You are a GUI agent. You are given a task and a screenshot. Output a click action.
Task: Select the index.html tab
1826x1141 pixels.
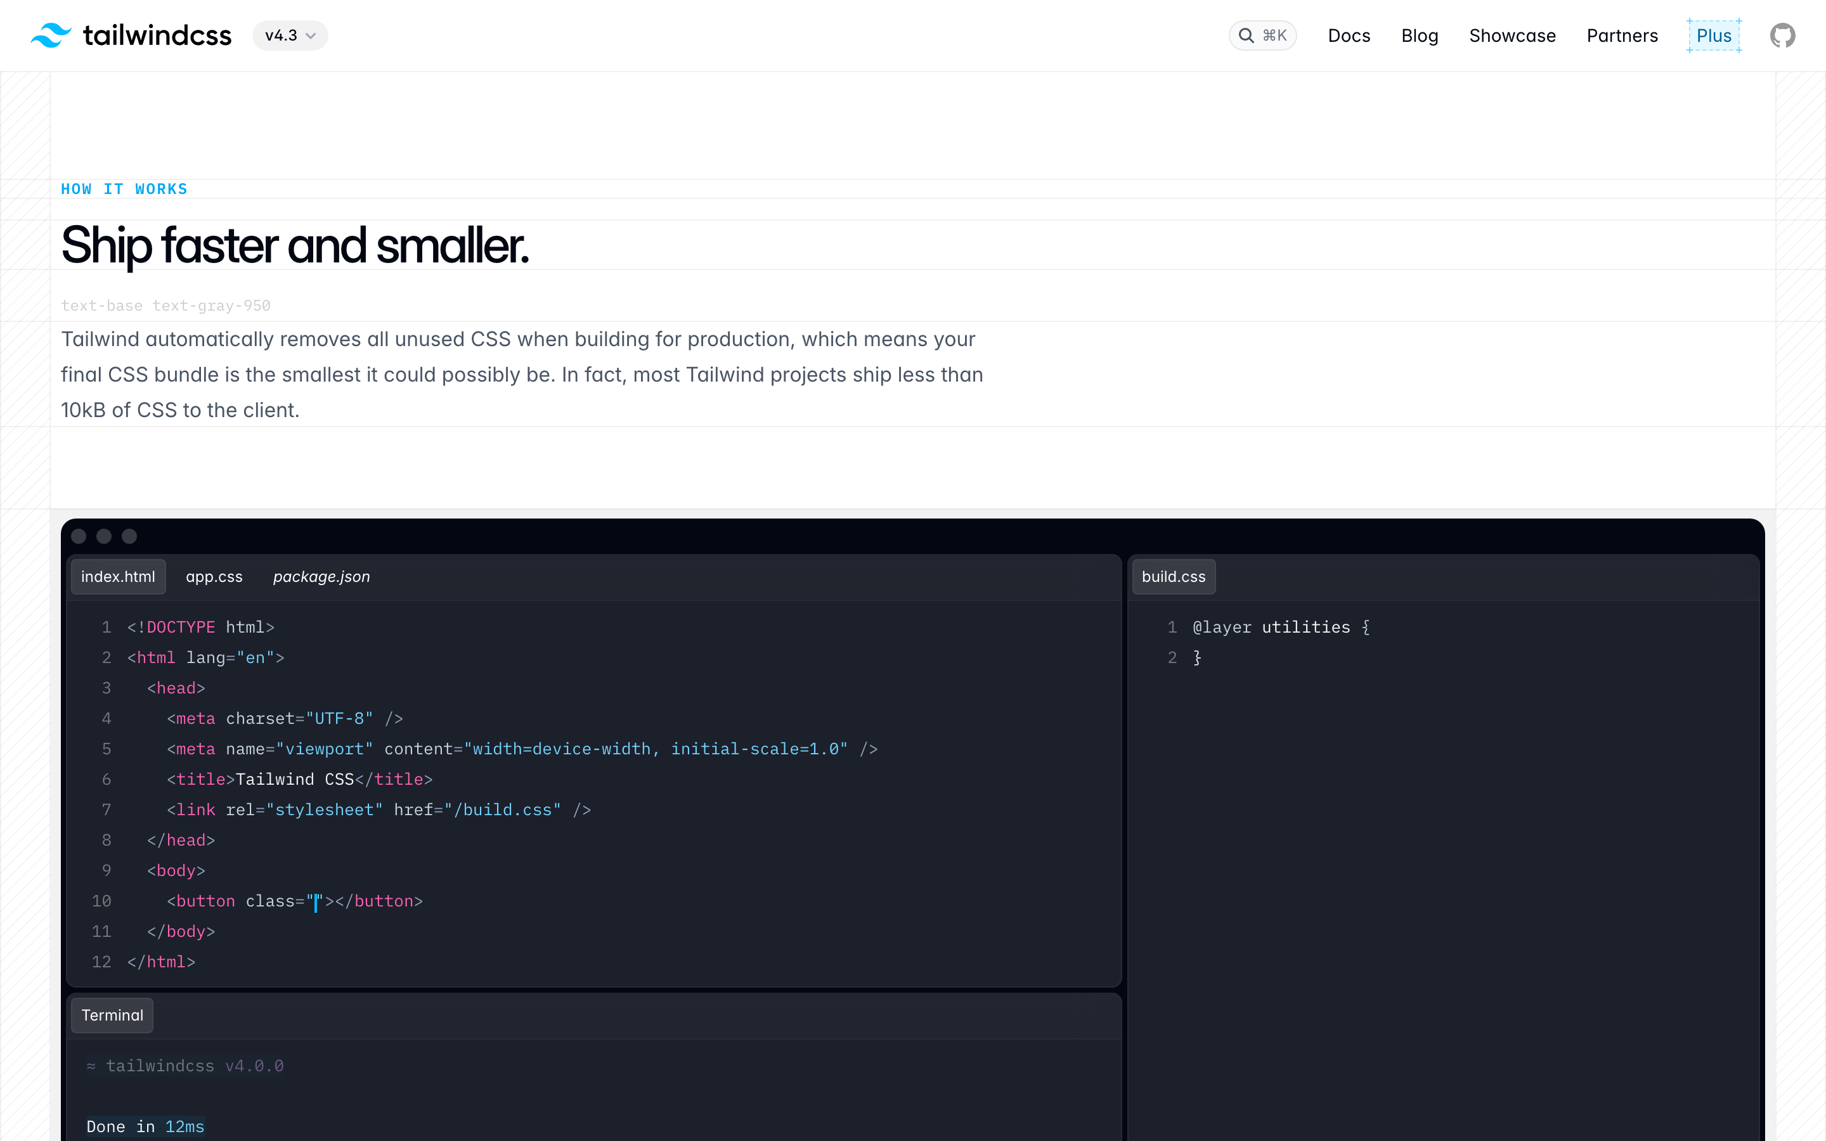click(x=119, y=577)
